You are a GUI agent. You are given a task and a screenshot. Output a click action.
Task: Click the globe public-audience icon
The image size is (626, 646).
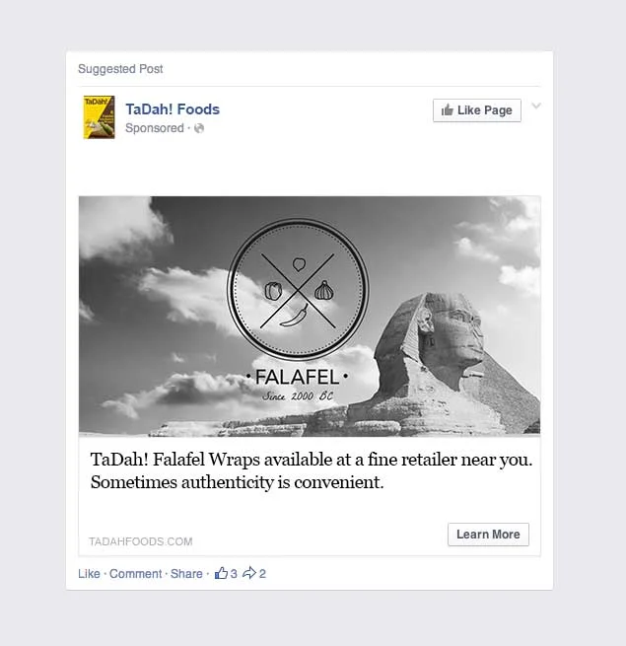click(x=199, y=128)
